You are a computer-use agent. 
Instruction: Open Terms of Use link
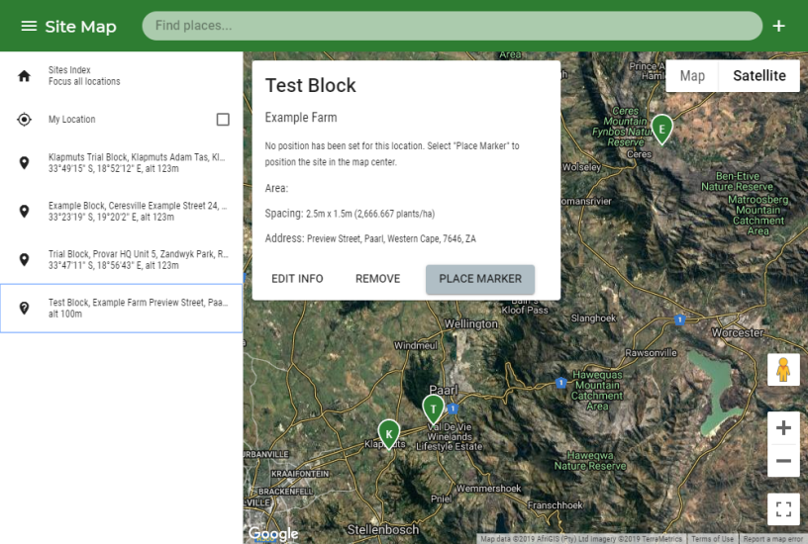tap(712, 539)
